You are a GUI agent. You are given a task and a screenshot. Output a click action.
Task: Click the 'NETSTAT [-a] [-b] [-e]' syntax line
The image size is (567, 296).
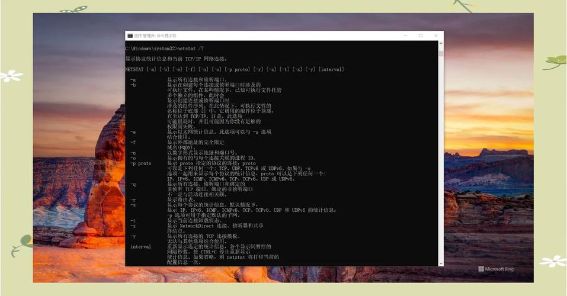pos(235,69)
